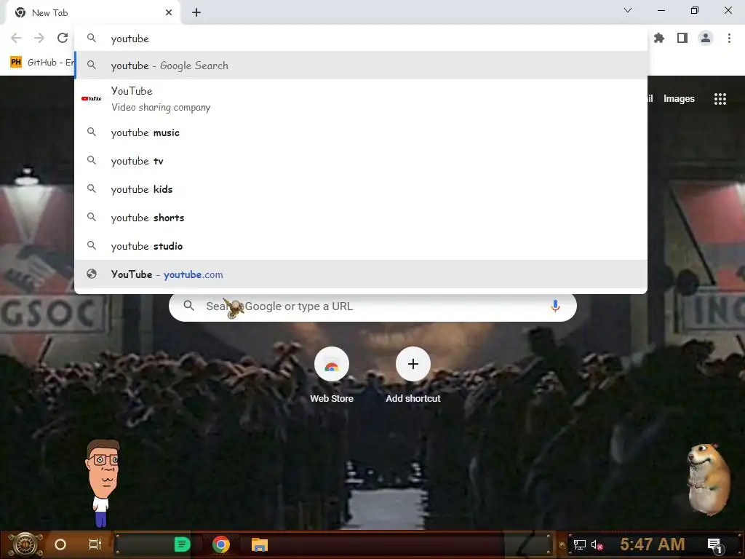Open the notification center icon
This screenshot has width=745, height=559.
coord(715,546)
